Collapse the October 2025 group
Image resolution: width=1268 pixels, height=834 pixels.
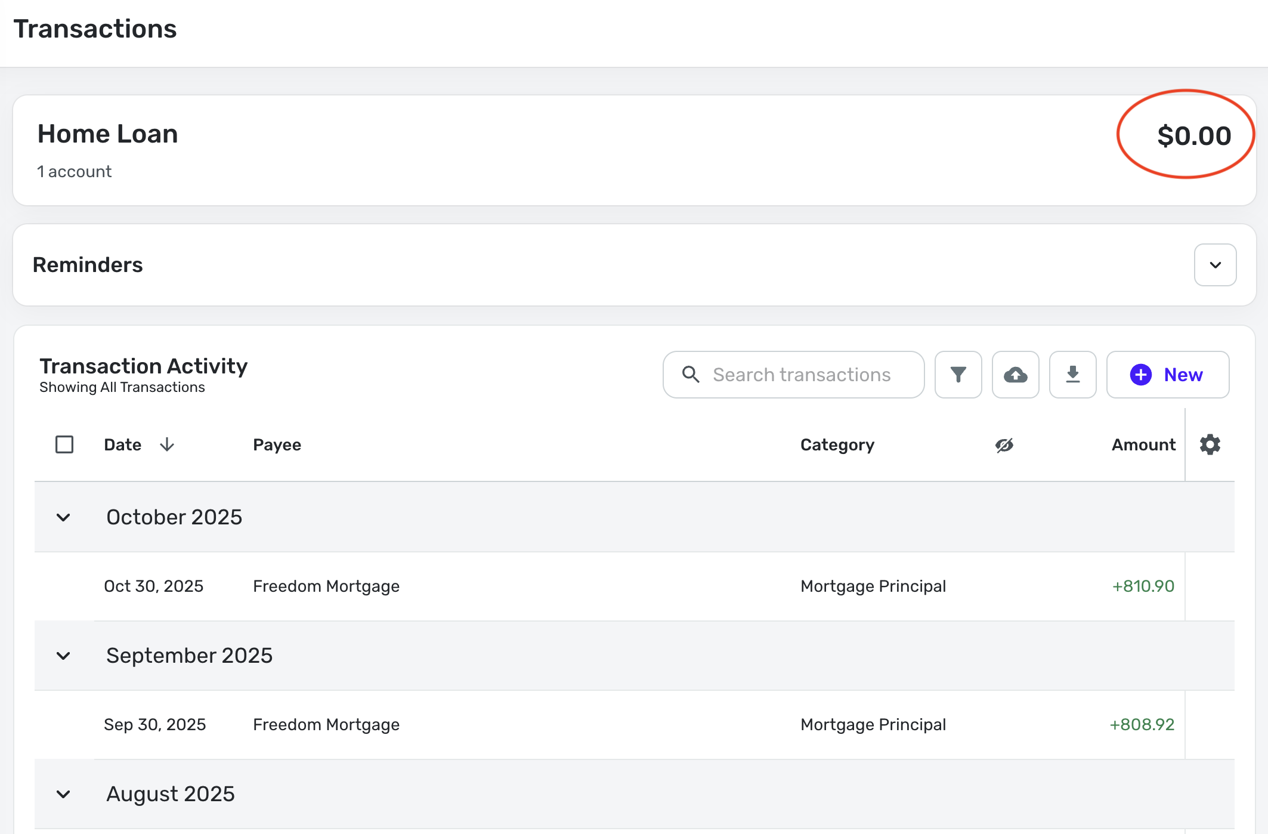(63, 517)
